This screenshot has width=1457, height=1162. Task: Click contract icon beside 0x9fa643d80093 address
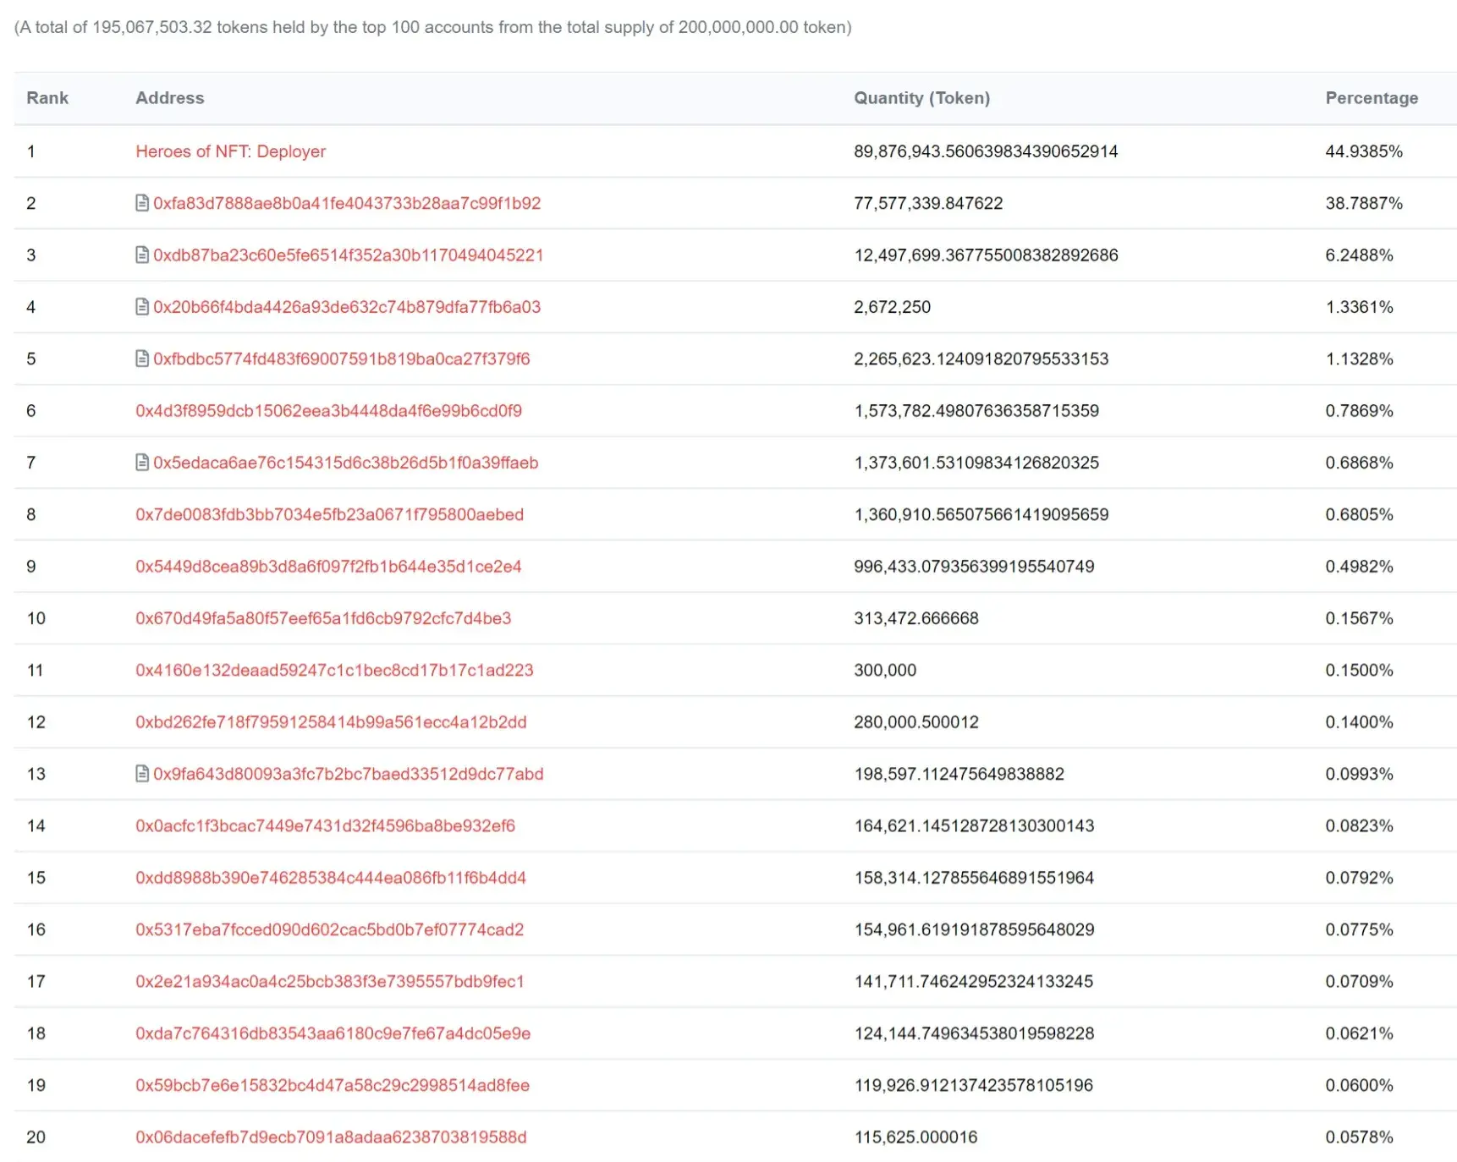[x=142, y=774]
